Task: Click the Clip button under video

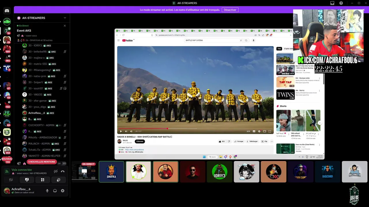Action: (264, 141)
